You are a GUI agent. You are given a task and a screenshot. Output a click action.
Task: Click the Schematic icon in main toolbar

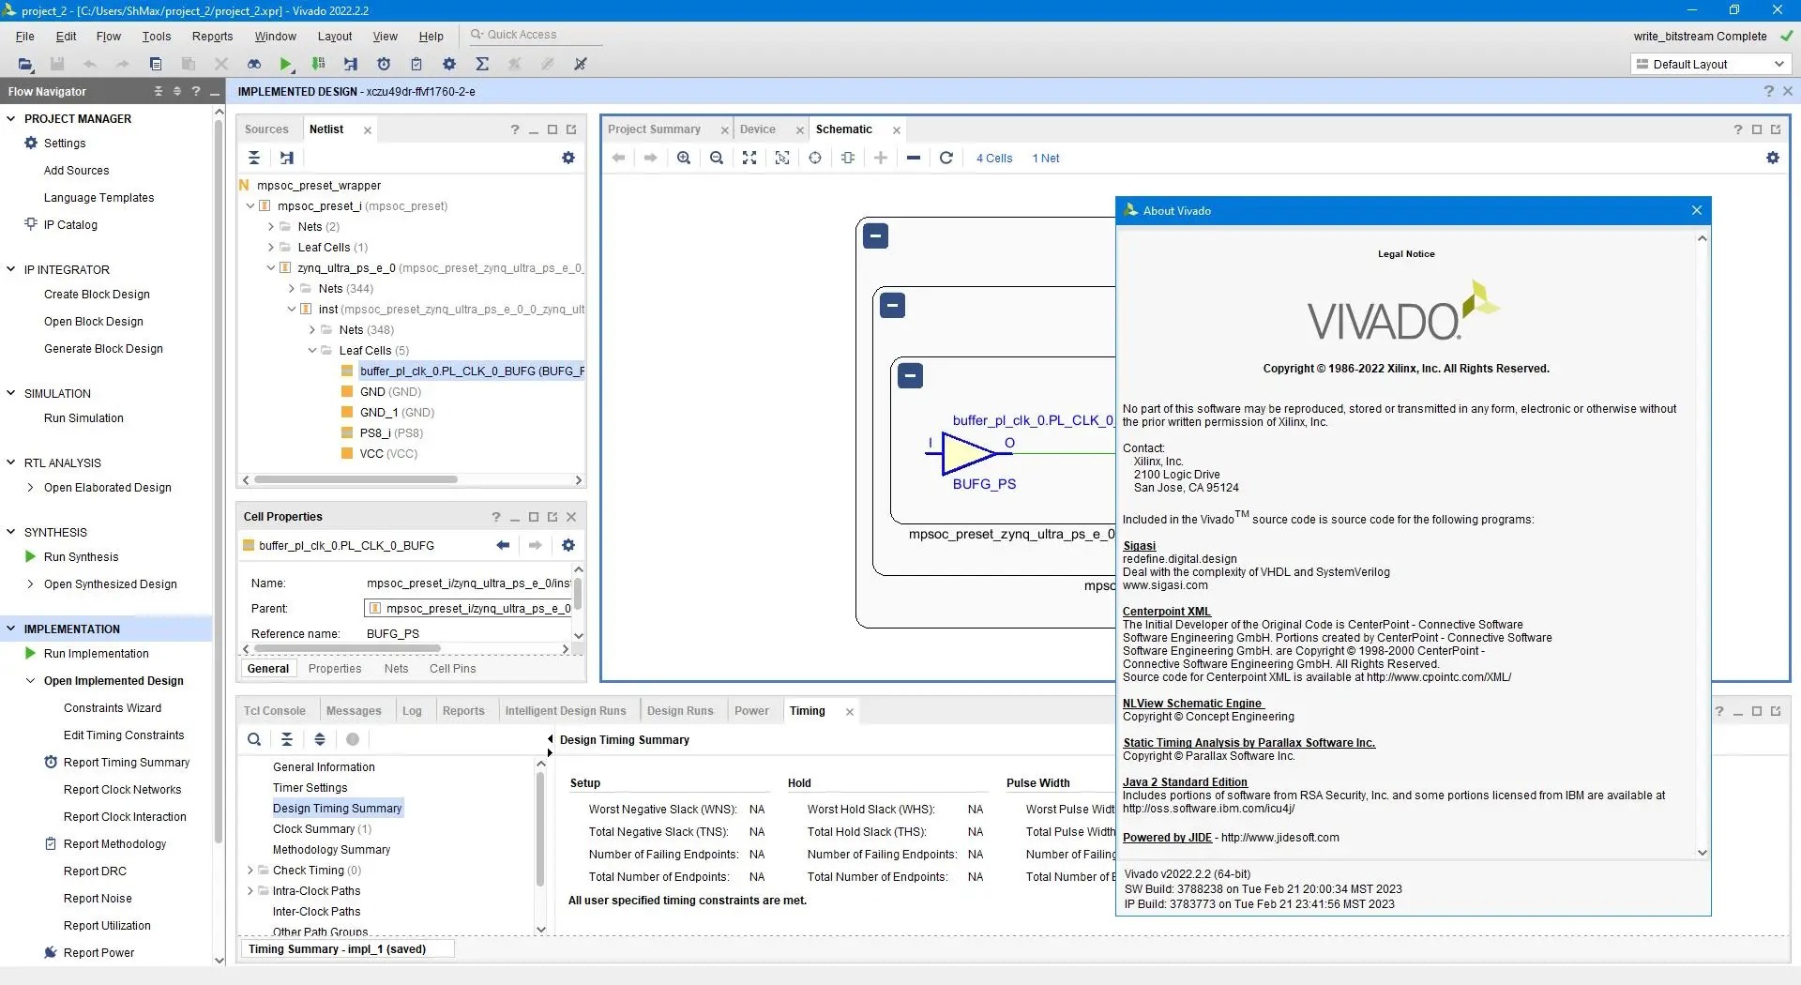(351, 64)
